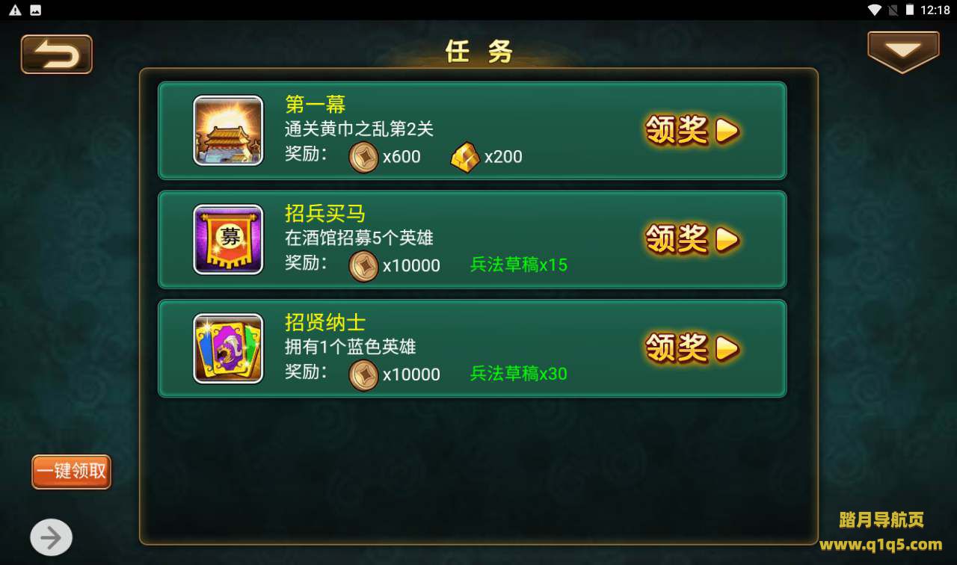
Task: Click the coin icon in 招贤纳士 rewards
Action: pos(364,375)
